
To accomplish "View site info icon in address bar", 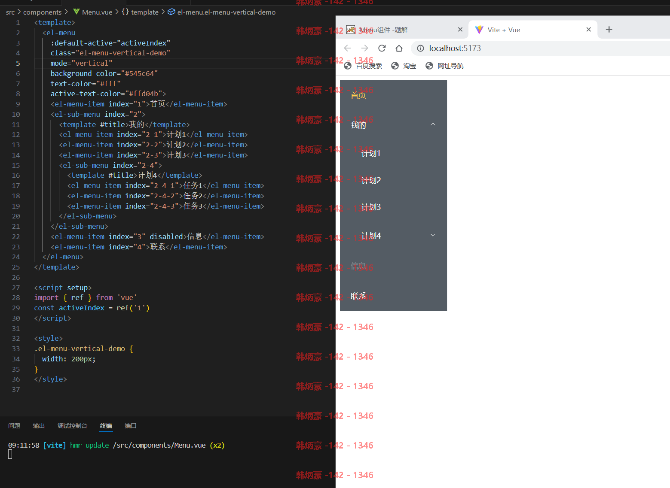I will [420, 48].
